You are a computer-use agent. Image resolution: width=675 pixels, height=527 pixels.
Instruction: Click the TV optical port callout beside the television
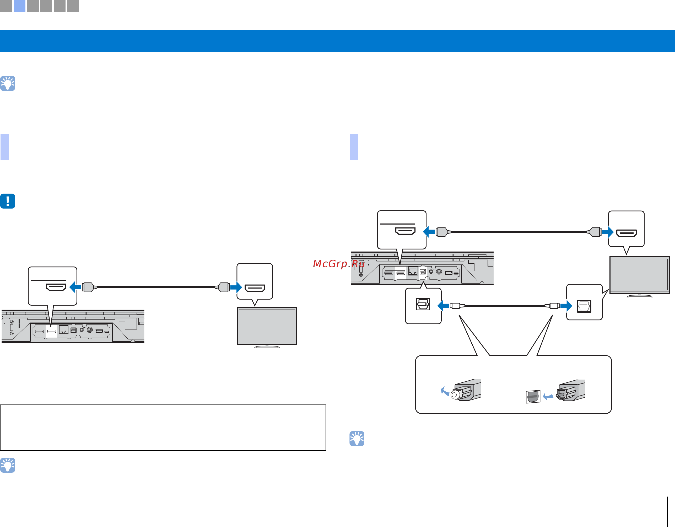point(585,302)
